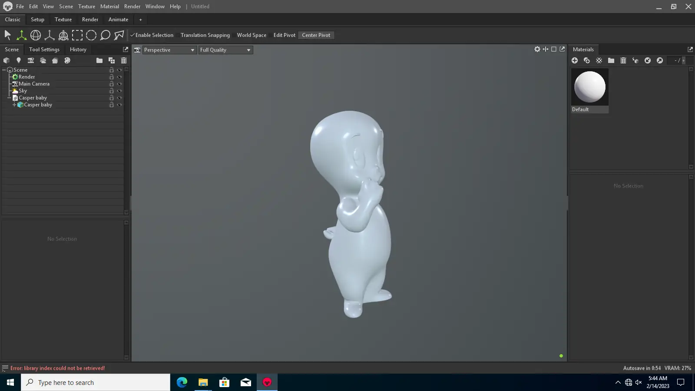Screen dimensions: 695x391
Task: Select the Default material thumbnail
Action: tap(589, 87)
